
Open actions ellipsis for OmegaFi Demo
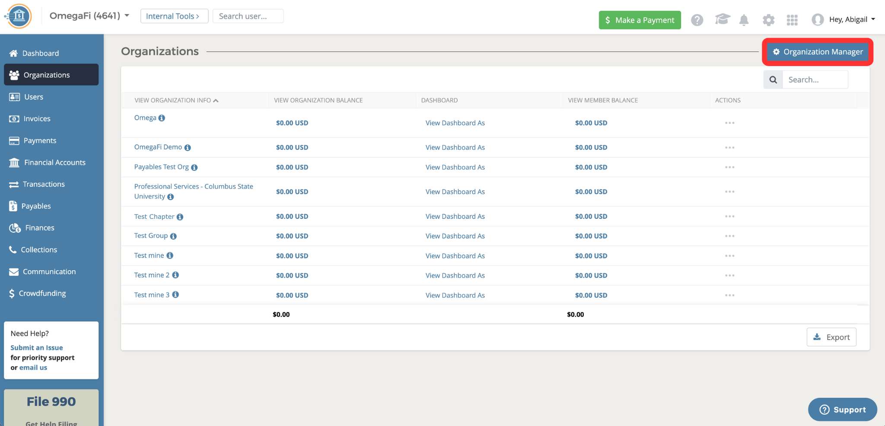tap(729, 148)
